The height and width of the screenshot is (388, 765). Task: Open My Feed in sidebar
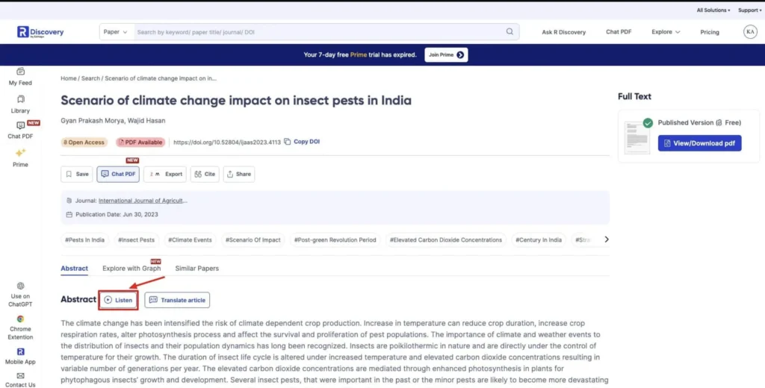point(20,72)
